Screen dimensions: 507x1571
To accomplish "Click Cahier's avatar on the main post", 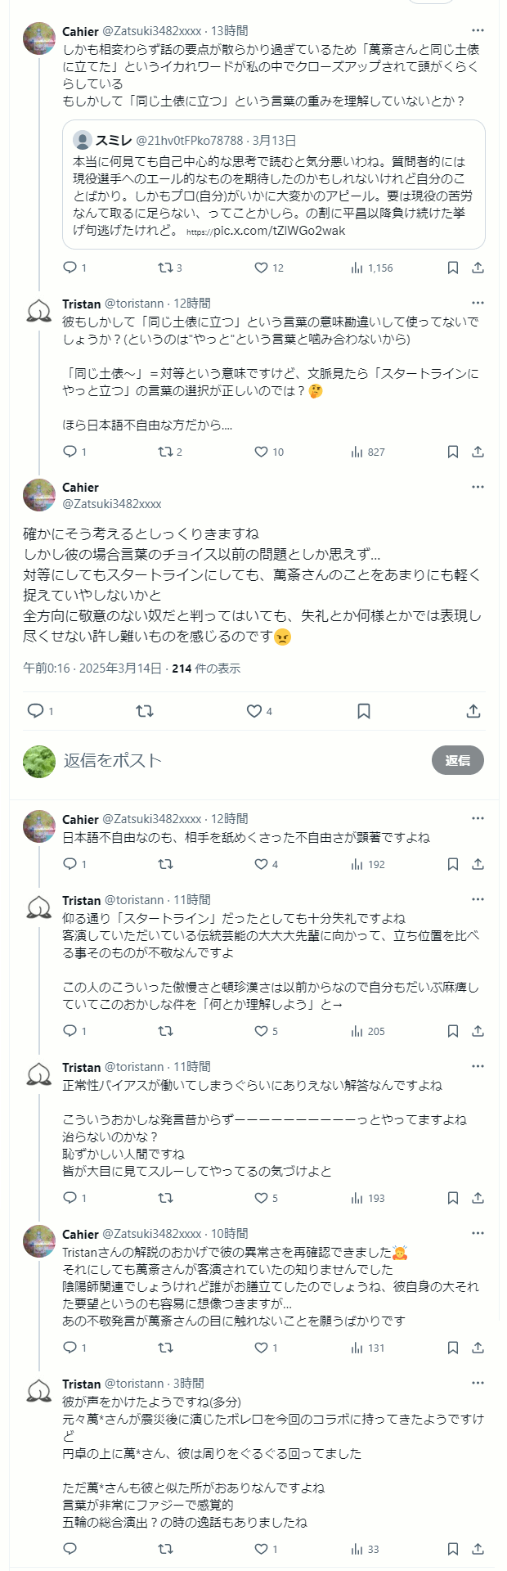I will pos(39,495).
